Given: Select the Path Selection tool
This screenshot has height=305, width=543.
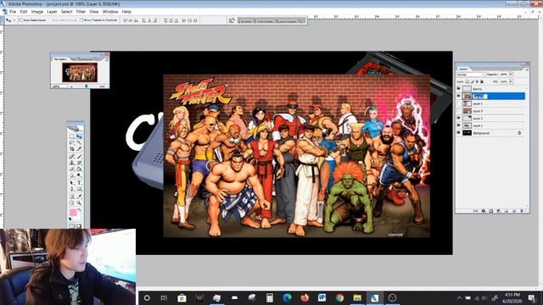Looking at the screenshot, I should (71, 183).
